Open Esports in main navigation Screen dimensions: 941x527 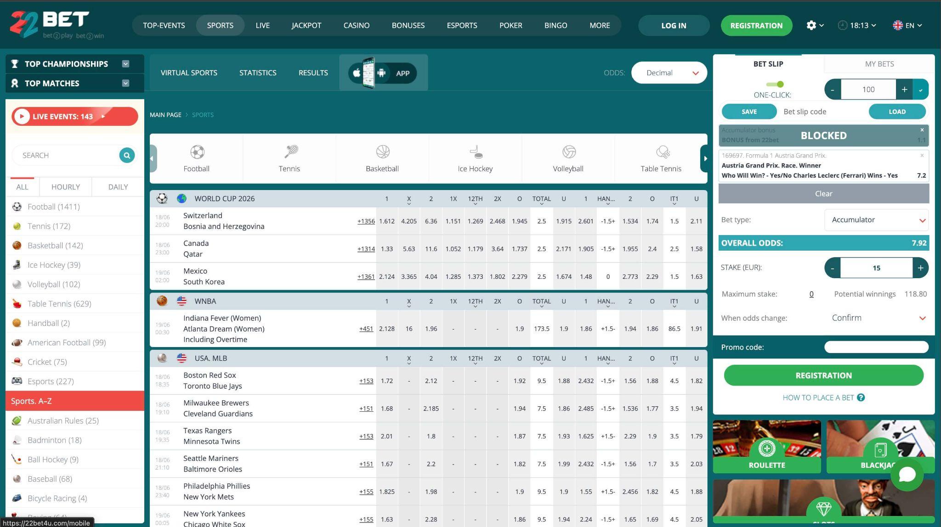[462, 25]
